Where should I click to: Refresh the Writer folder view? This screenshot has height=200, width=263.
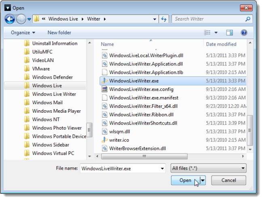164,19
